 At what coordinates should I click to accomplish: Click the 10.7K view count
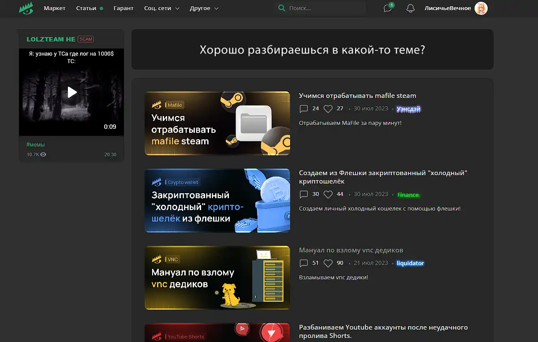[x=33, y=154]
